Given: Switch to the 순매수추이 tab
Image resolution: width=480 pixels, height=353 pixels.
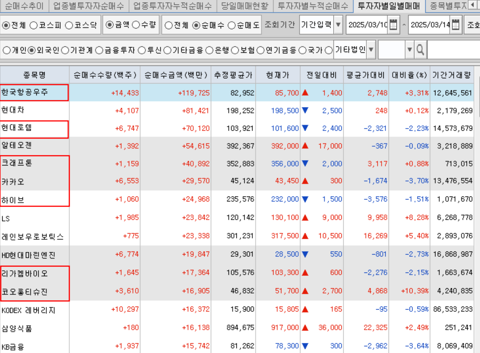Looking at the screenshot, I should [x=24, y=6].
